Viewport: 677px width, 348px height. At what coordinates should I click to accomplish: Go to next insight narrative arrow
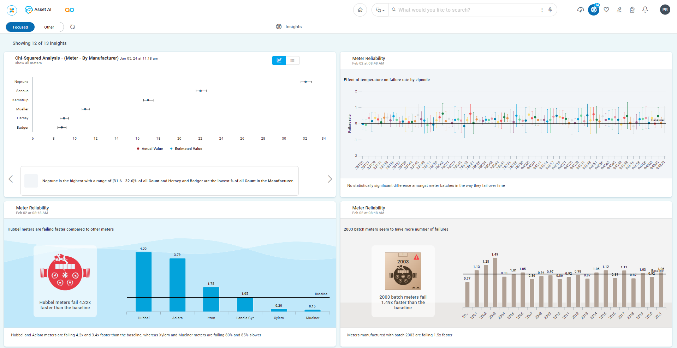tap(330, 179)
